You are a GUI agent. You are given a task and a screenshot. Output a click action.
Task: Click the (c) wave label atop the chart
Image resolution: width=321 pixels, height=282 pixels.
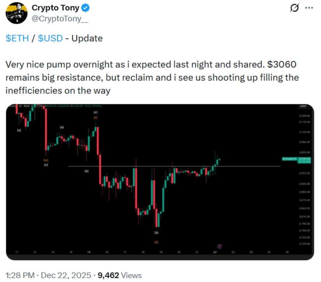pyautogui.click(x=95, y=112)
